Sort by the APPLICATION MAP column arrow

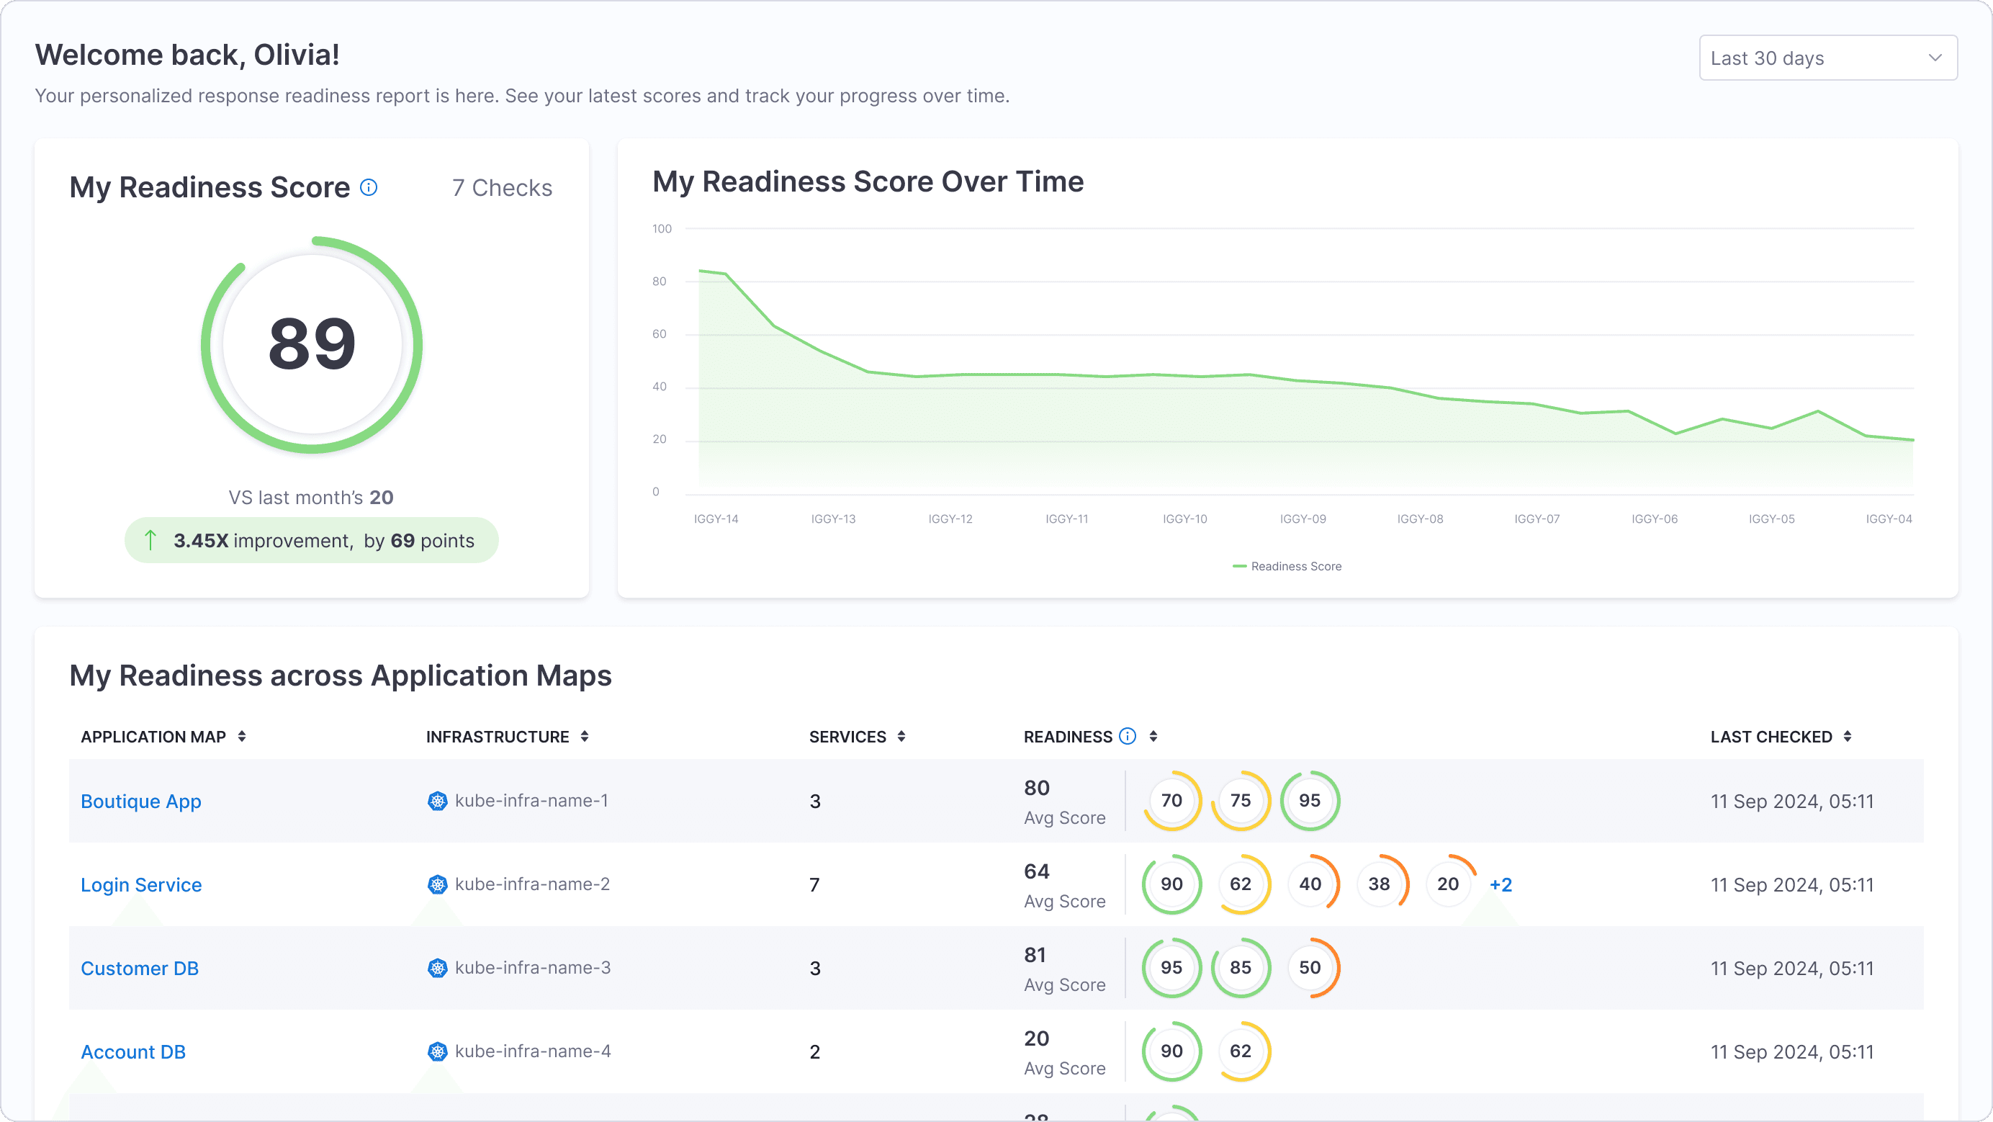pos(242,737)
